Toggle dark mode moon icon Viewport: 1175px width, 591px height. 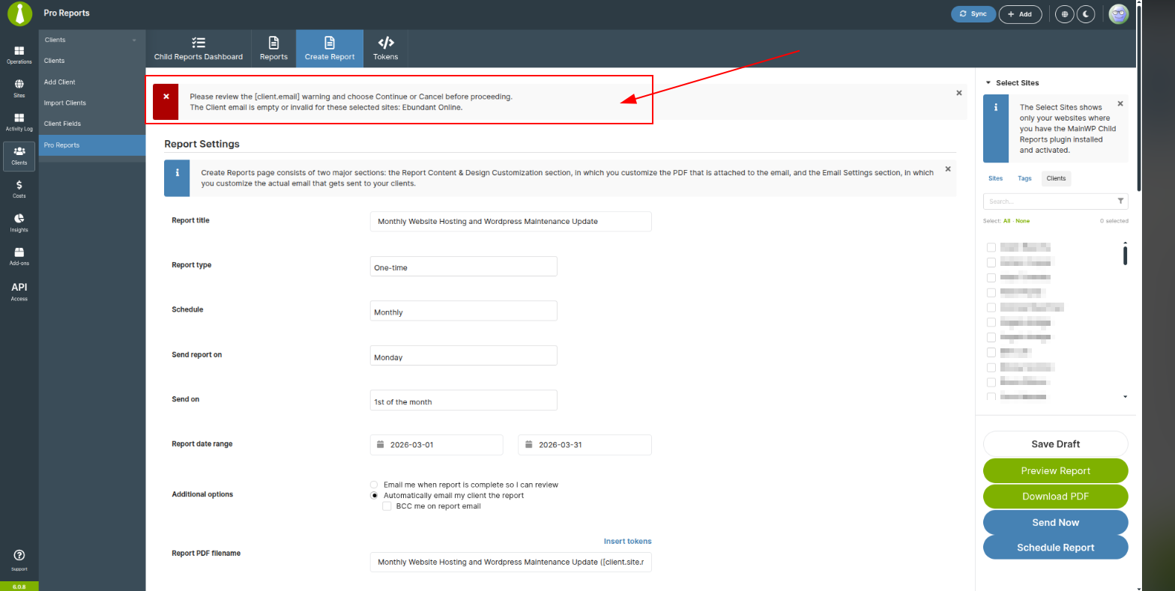[x=1085, y=14]
